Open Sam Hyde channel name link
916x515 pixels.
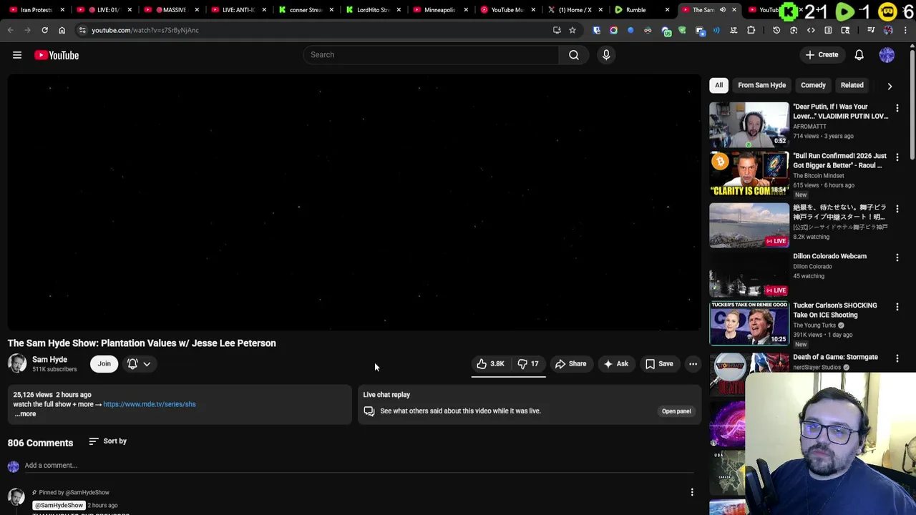click(x=49, y=360)
